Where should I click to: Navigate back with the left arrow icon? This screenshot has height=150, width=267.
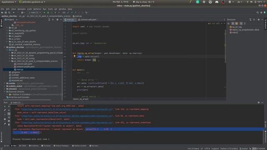[14, 12]
